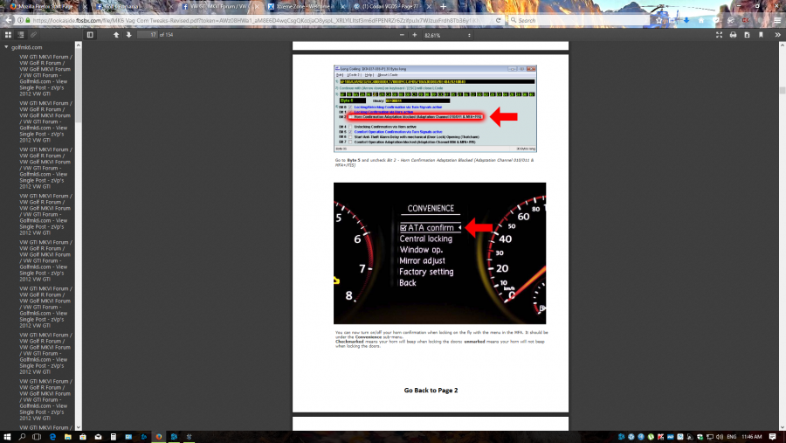Viewport: 786px width, 443px height.
Task: Open current view bookmark link
Action: [761, 35]
